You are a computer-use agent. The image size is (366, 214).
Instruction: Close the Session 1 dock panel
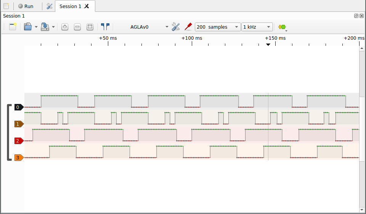point(361,16)
